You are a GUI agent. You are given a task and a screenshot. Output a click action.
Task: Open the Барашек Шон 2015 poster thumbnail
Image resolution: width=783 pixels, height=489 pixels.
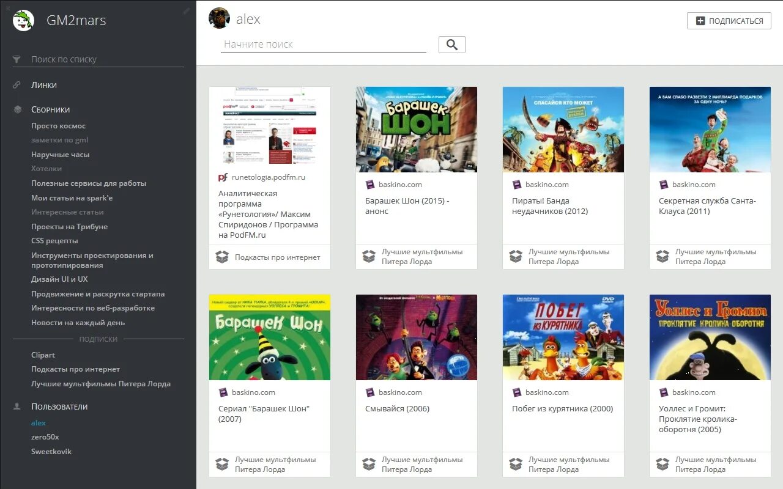point(417,130)
